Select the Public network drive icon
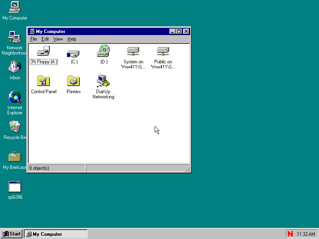Image resolution: width=319 pixels, height=239 pixels. [x=163, y=51]
